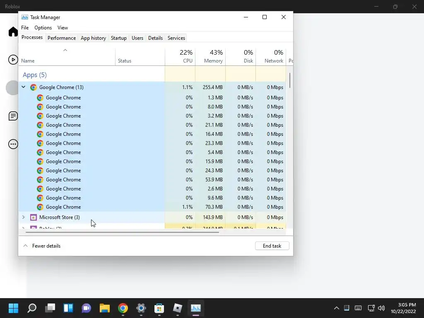424x318 pixels.
Task: Switch to Chrome on the taskbar
Action: click(123, 308)
